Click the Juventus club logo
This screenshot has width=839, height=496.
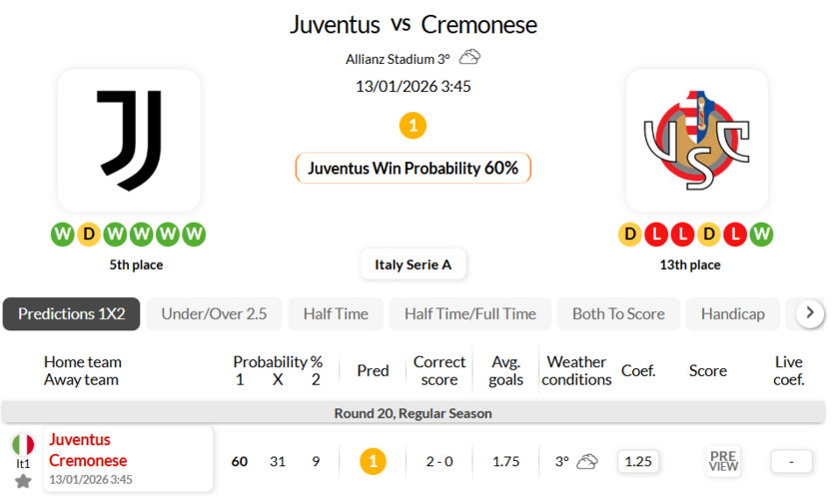129,140
